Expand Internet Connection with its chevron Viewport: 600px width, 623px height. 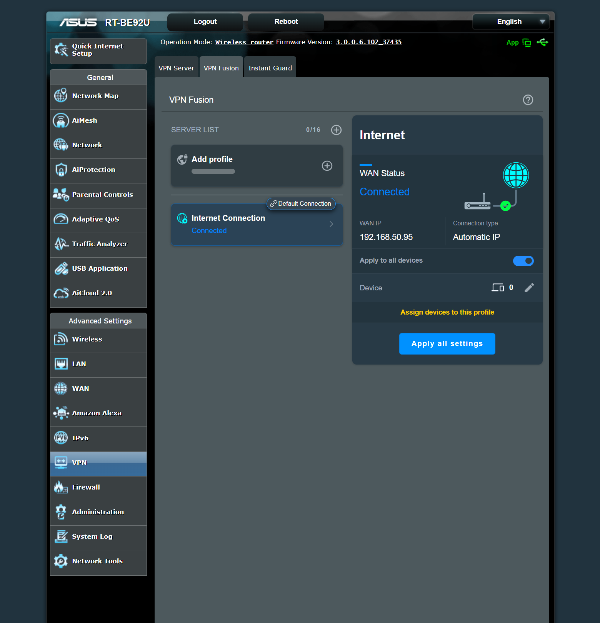331,224
